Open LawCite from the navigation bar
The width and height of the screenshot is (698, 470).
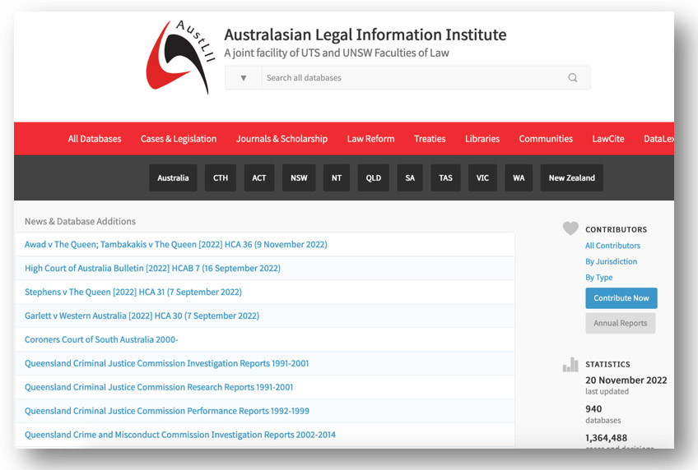(608, 139)
